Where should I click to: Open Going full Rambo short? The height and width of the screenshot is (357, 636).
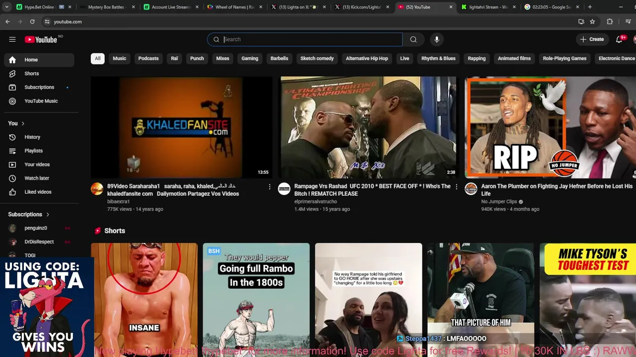[256, 300]
